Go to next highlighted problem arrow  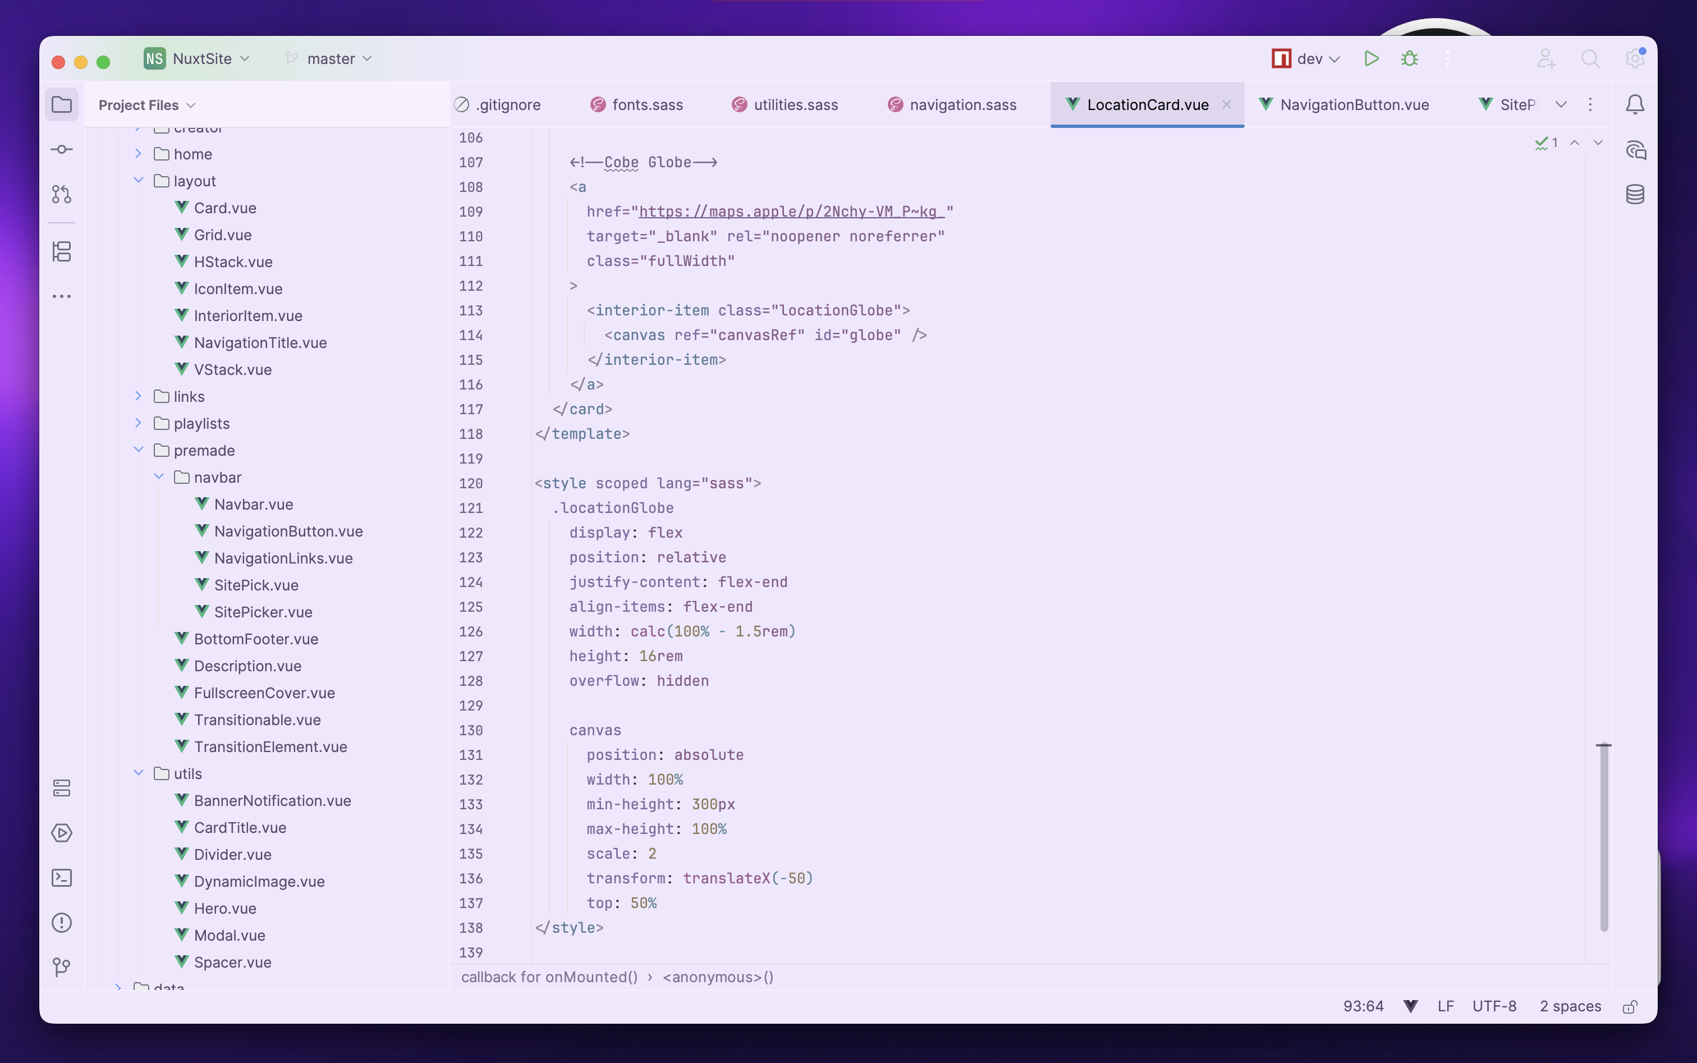point(1598,143)
